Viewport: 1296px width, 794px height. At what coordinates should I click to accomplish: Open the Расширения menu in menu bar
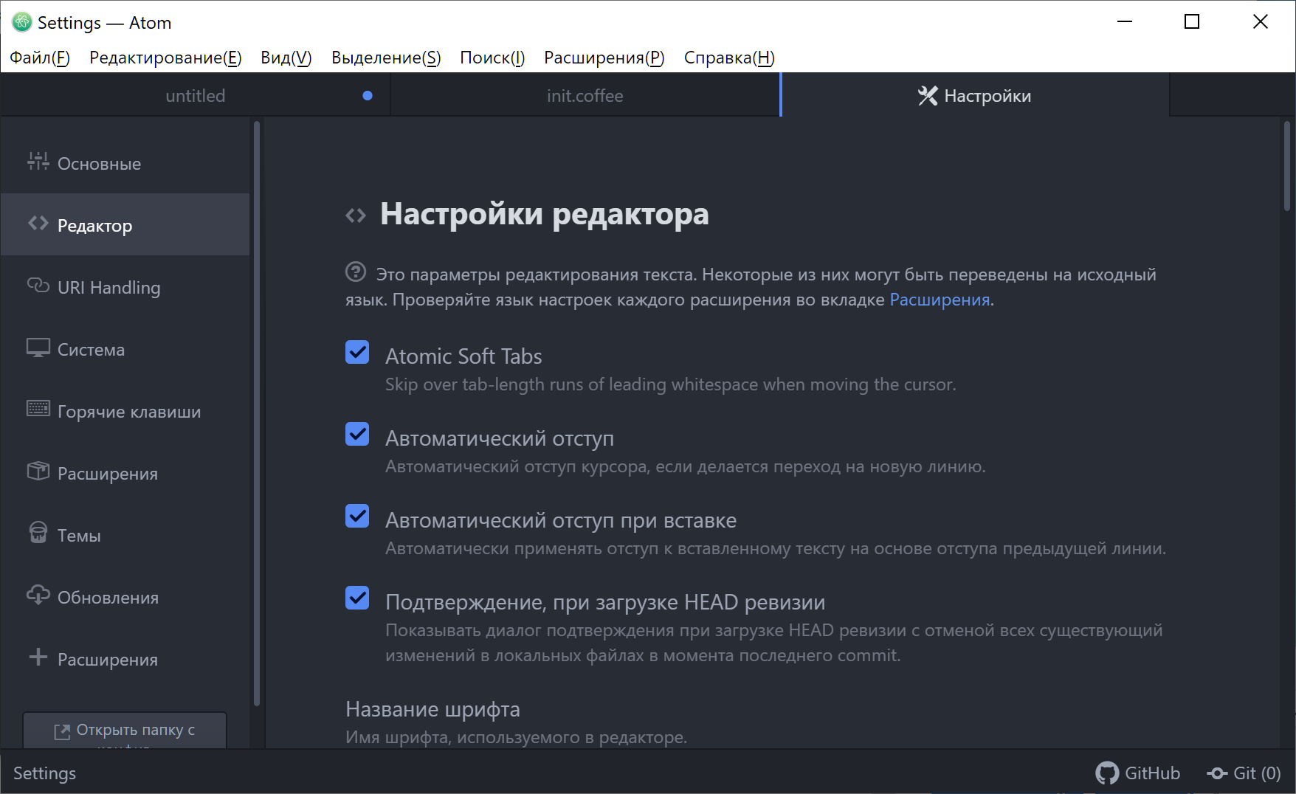point(604,58)
